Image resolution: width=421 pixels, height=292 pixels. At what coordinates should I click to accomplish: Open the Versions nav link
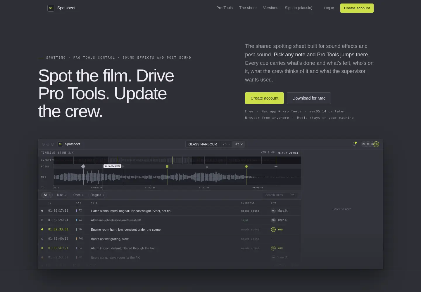271,8
